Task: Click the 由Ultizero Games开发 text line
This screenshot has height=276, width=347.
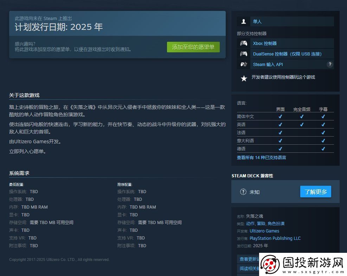Action: (35, 142)
